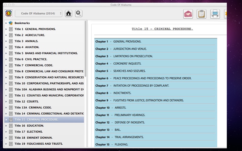Image resolution: width=242 pixels, height=151 pixels.
Task: Select Title 18 EMINENT DOMAIN
Action: point(34,138)
